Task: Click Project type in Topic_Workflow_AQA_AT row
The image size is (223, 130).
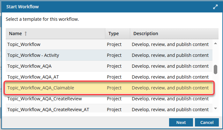Action: click(x=114, y=77)
